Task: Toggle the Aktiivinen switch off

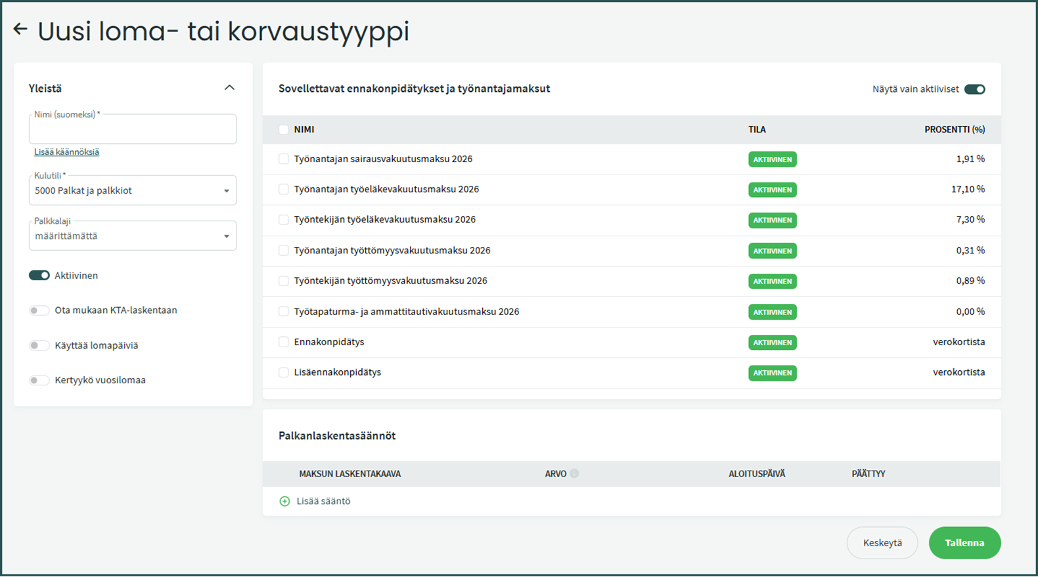Action: pyautogui.click(x=39, y=275)
